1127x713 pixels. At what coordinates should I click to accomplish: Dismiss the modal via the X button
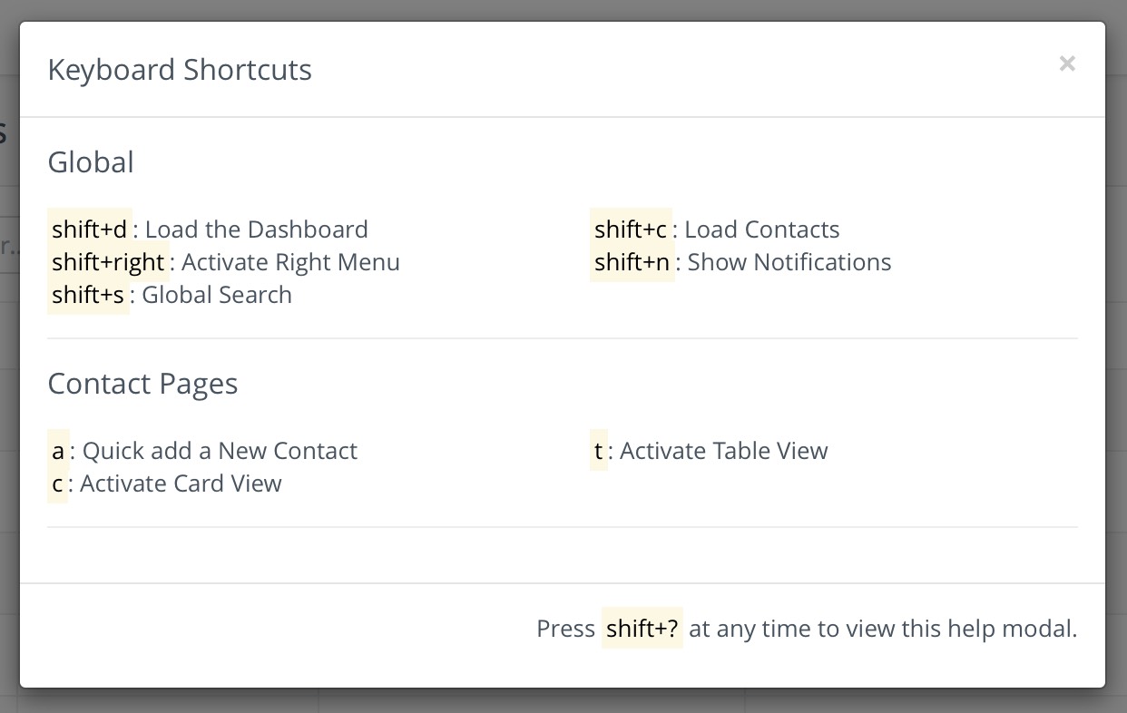point(1067,63)
